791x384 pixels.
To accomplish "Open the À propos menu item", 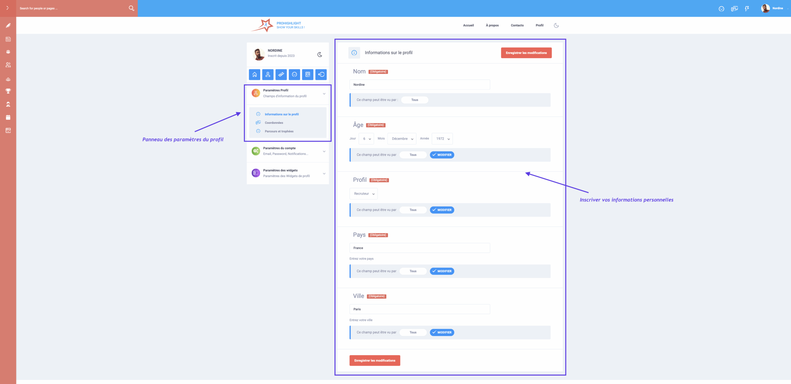I will click(x=492, y=25).
